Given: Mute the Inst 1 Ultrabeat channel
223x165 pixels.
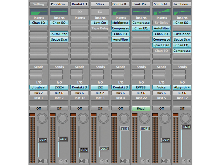Looking at the screenshot, I should (40, 161).
